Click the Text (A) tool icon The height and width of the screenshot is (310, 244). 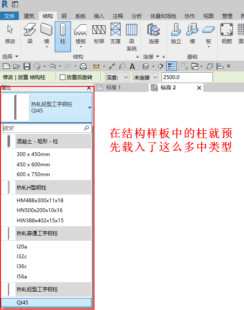click(x=132, y=66)
